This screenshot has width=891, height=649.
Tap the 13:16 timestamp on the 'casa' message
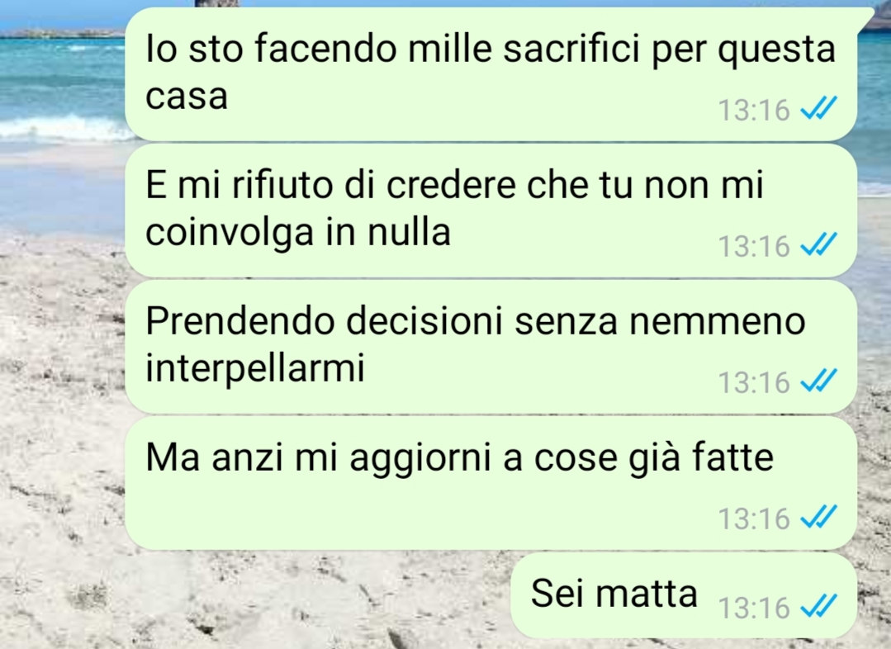click(754, 110)
